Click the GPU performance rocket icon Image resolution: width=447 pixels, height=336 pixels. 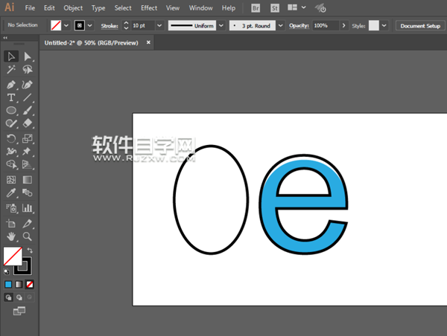click(320, 8)
